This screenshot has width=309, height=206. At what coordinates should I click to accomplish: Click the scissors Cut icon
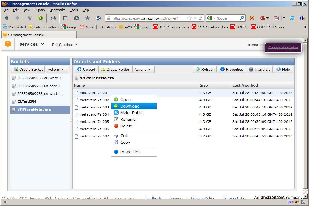coord(116,136)
